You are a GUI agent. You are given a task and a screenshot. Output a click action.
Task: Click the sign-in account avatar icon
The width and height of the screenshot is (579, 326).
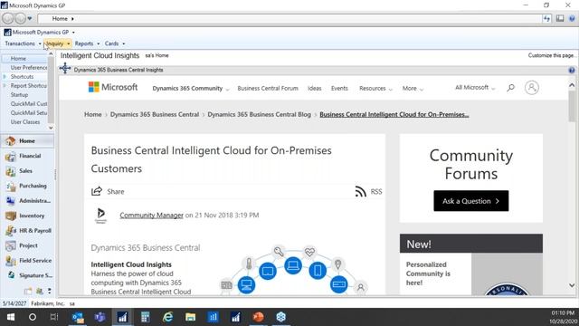(532, 88)
